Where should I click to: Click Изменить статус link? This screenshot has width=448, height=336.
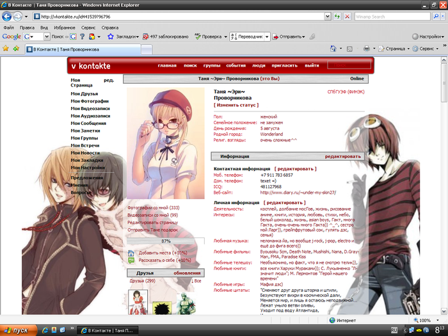[x=236, y=105]
